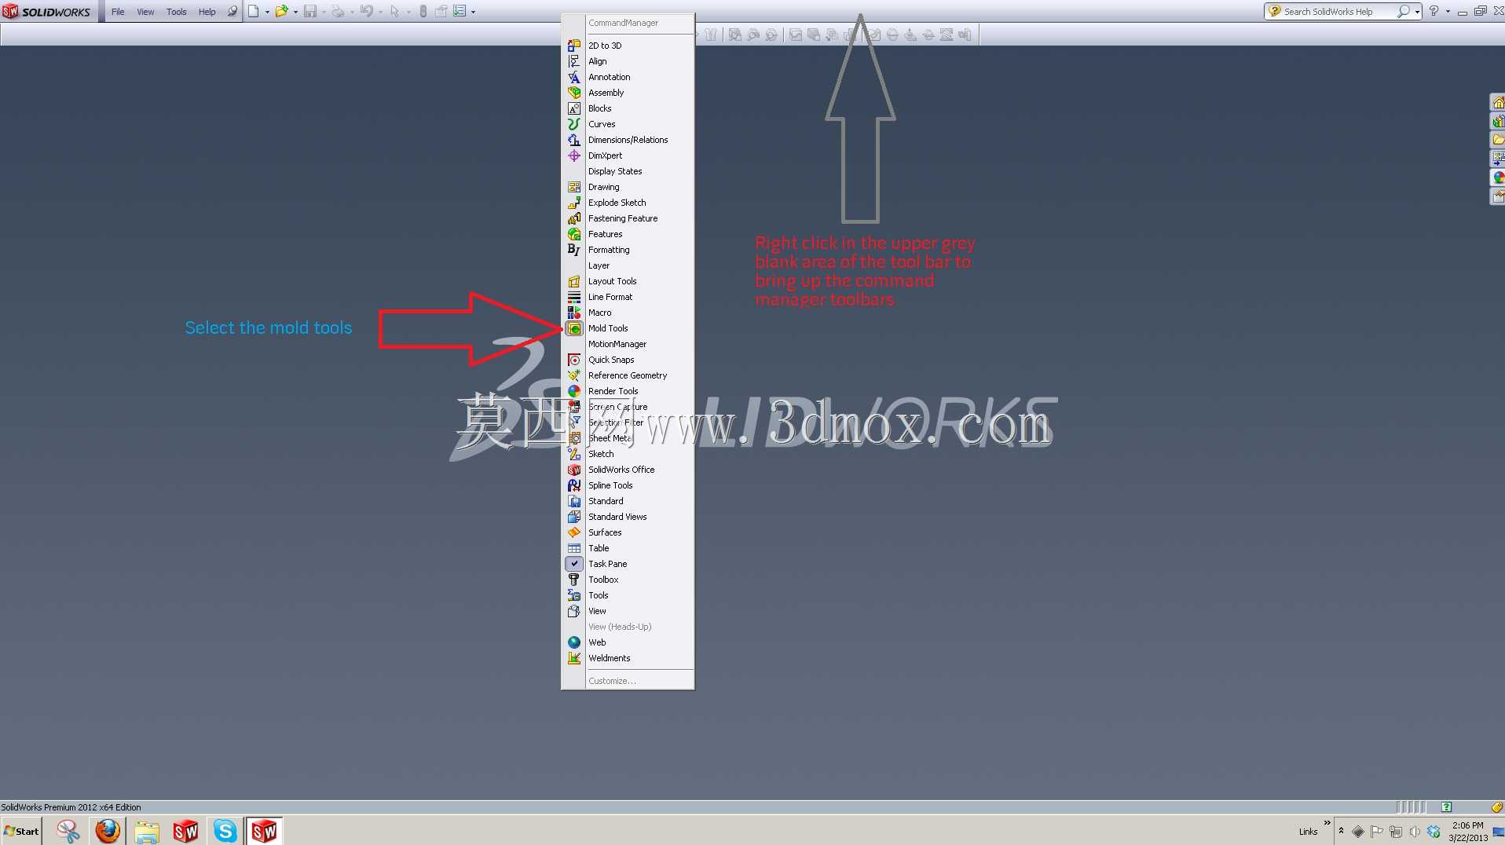
Task: Click the DimXpert icon in menu
Action: 574,155
